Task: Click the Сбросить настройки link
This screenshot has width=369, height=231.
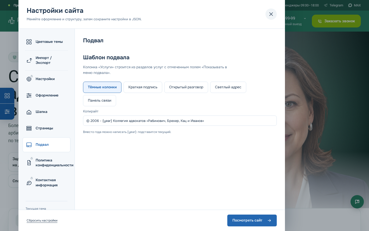Action: coord(42,220)
